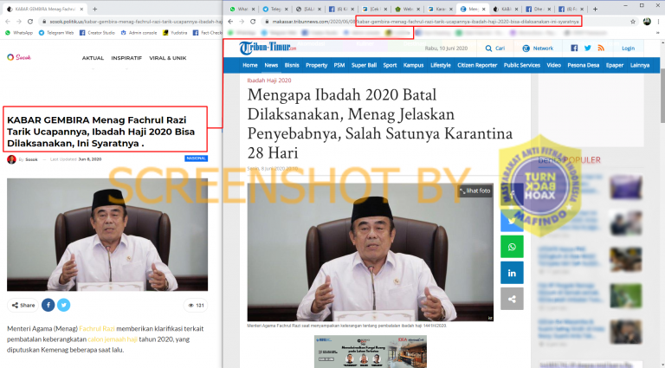Open the Cari search on Tribun
665x368 pixels.
(x=495, y=48)
